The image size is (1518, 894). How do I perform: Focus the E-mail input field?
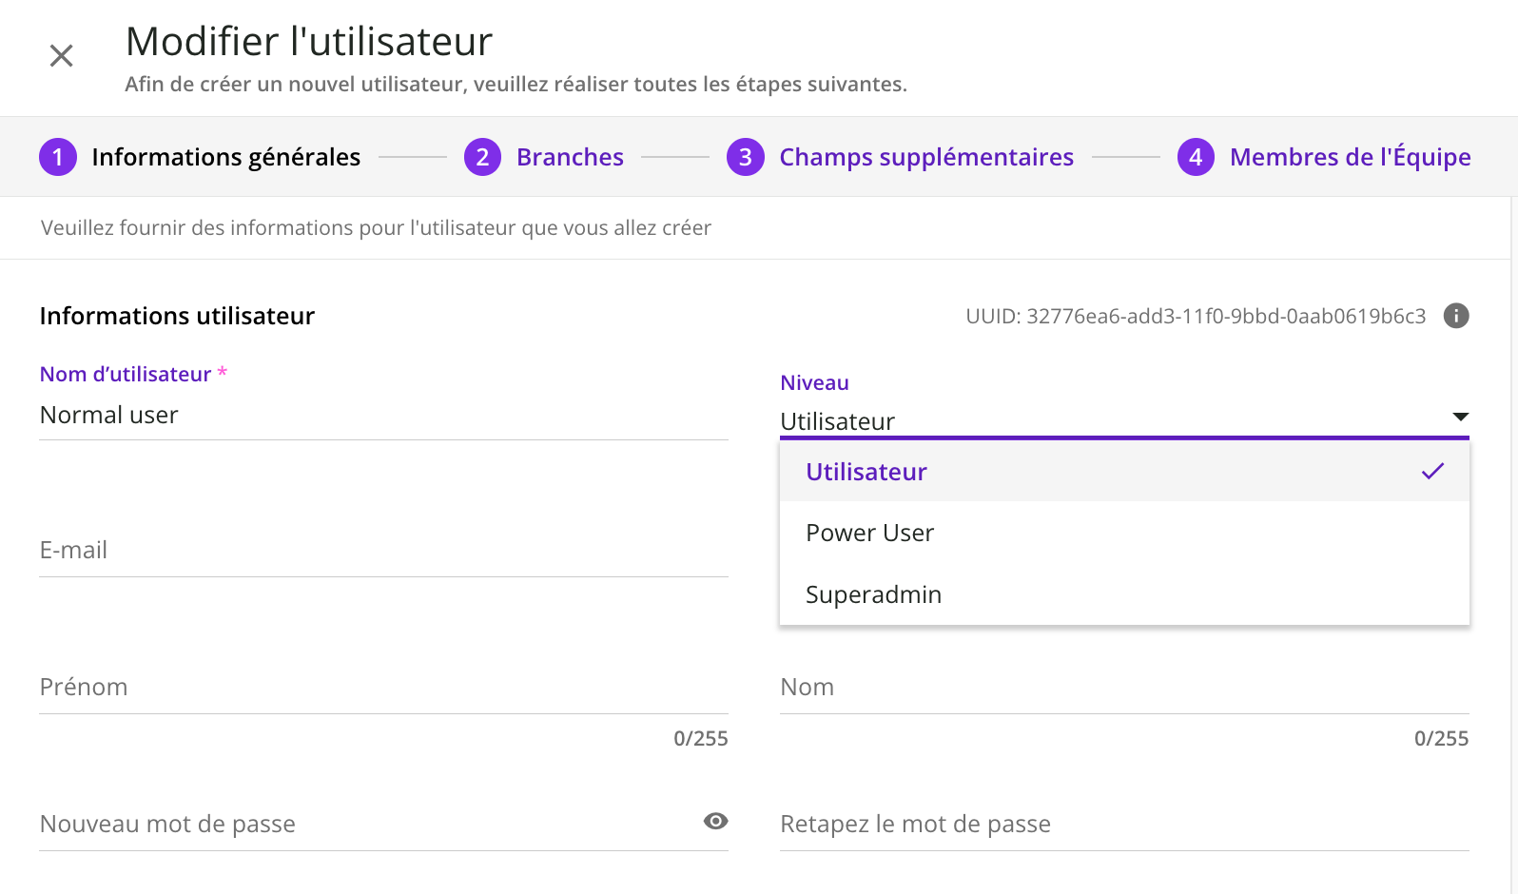pyautogui.click(x=382, y=551)
